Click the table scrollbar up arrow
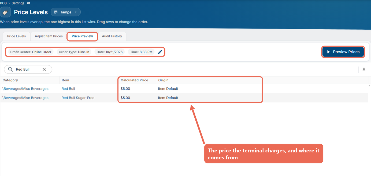371x176 pixels. [369, 86]
